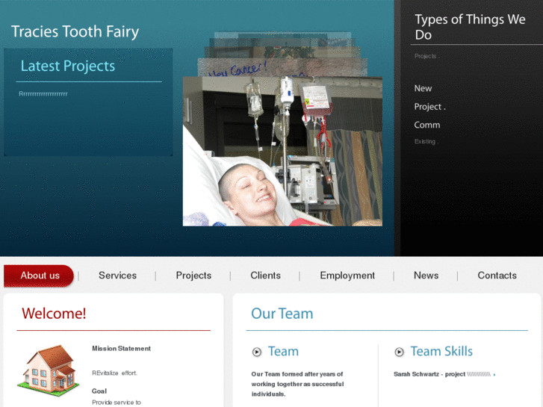Click the Our Team heading
Image resolution: width=543 pixels, height=407 pixels.
coord(282,314)
